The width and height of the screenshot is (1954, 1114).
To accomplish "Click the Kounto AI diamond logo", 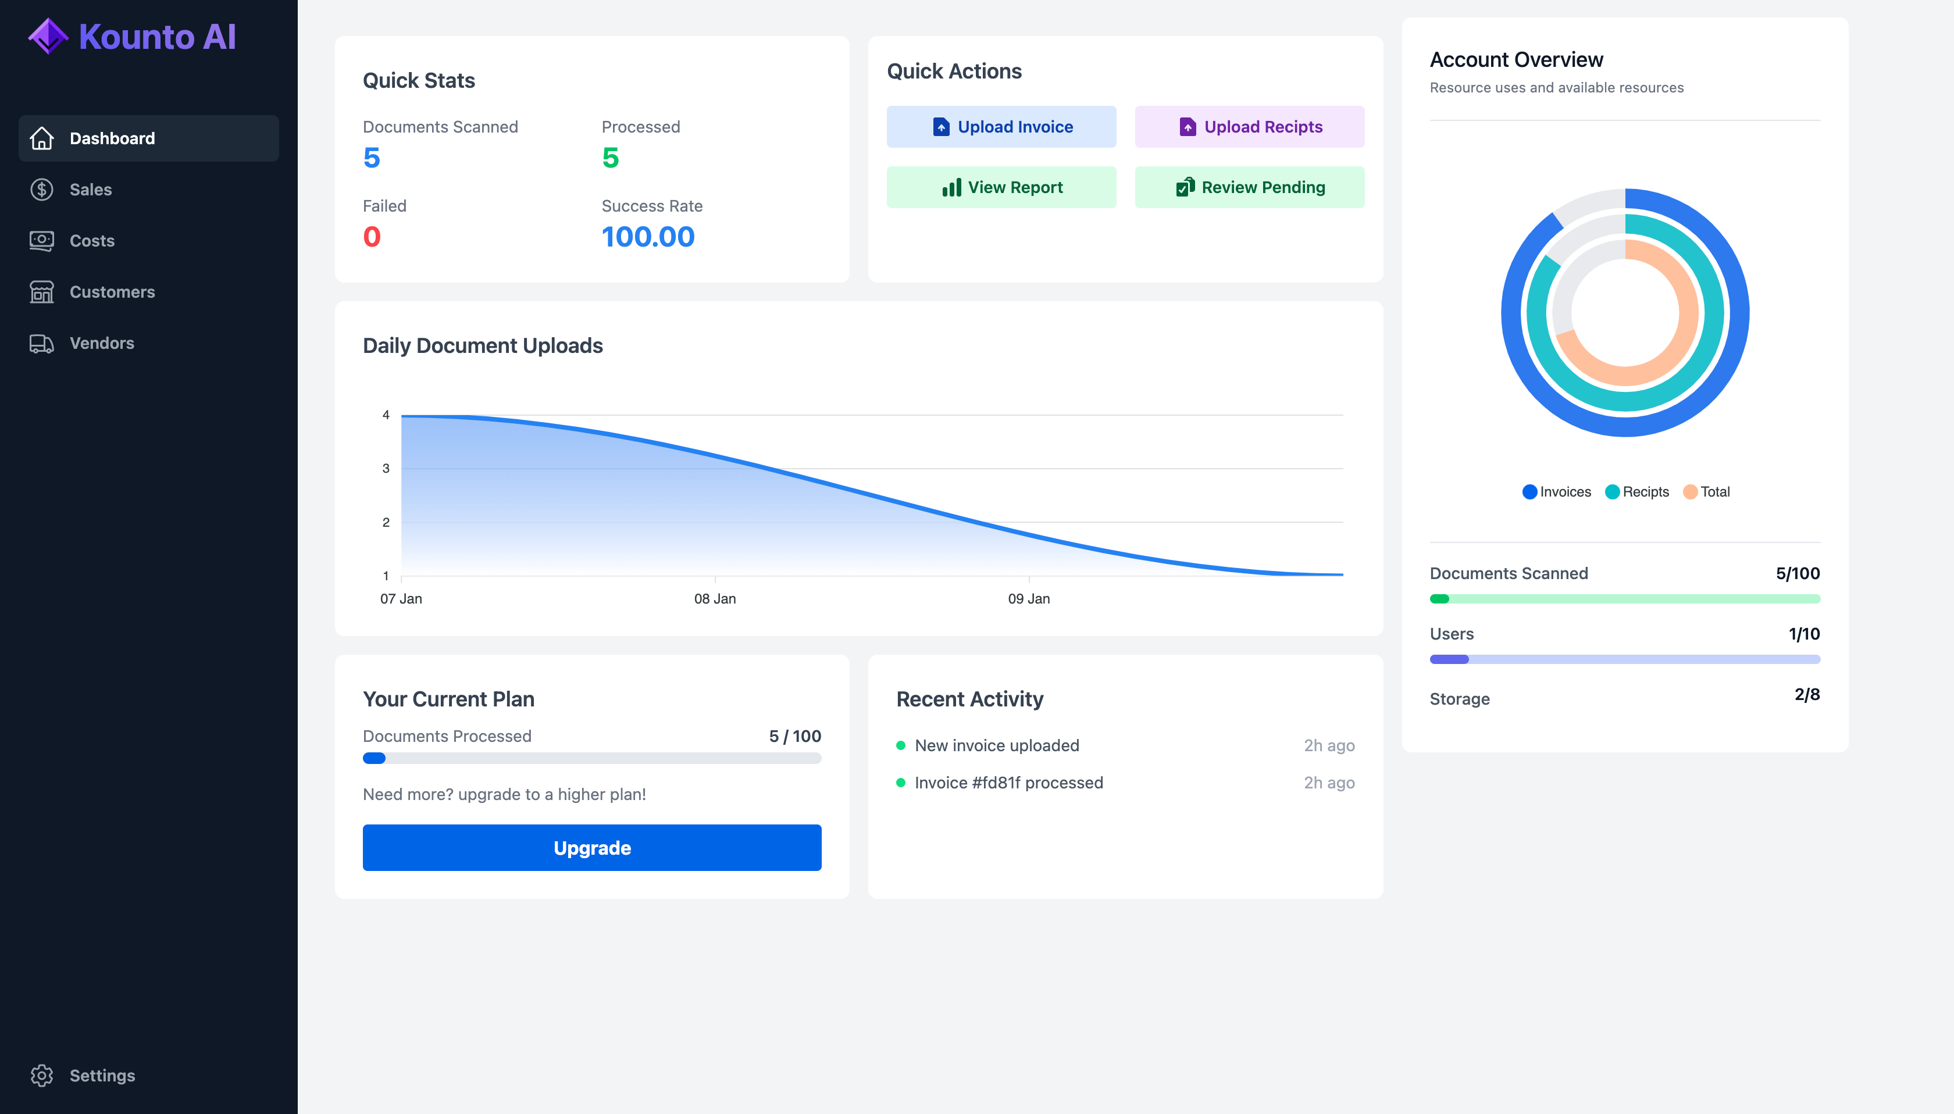I will pyautogui.click(x=49, y=35).
